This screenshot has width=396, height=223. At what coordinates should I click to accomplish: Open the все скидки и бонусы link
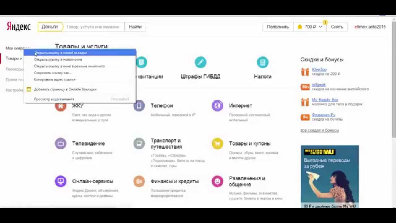[320, 130]
